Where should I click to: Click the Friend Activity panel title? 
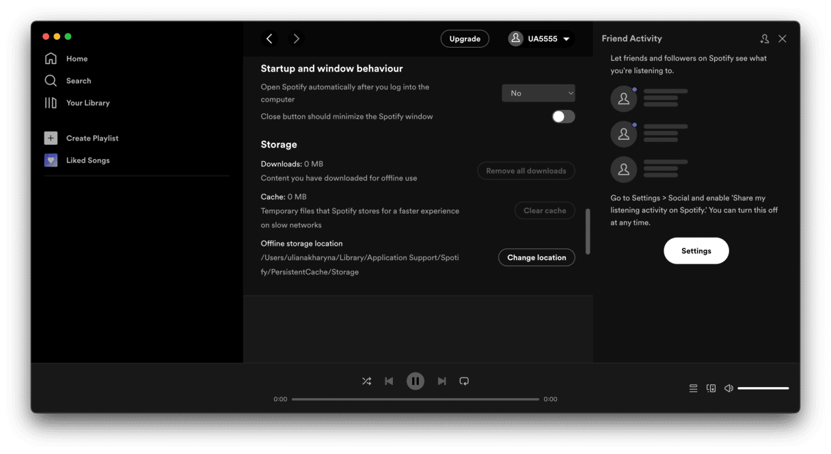click(631, 39)
